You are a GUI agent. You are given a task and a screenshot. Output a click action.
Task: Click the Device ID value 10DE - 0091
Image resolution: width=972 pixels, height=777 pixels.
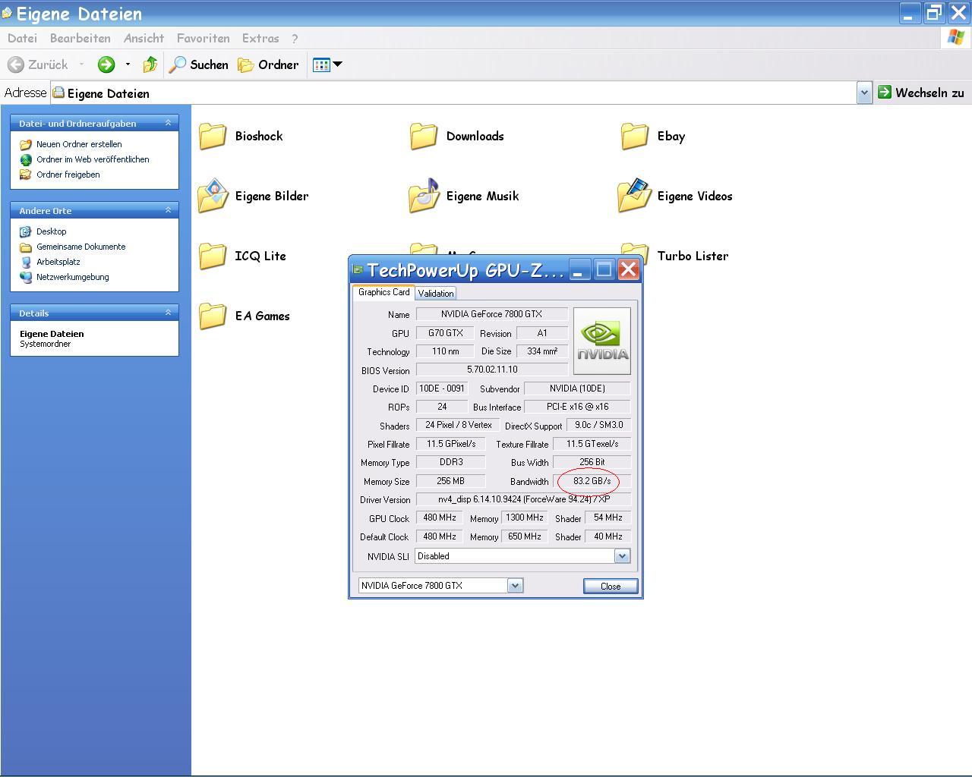(x=442, y=388)
